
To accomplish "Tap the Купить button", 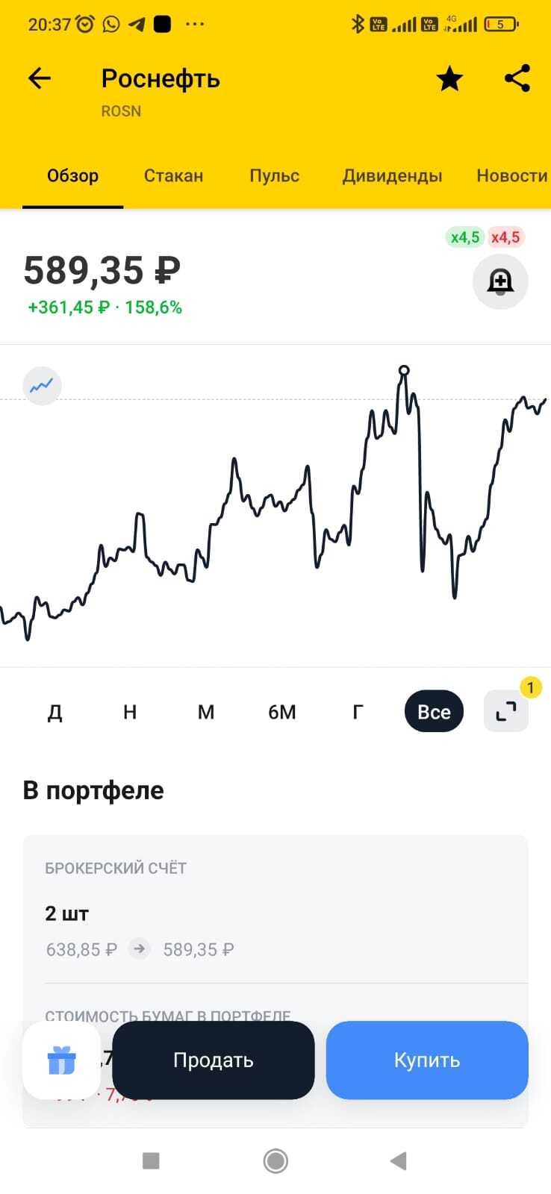I will click(x=427, y=1060).
